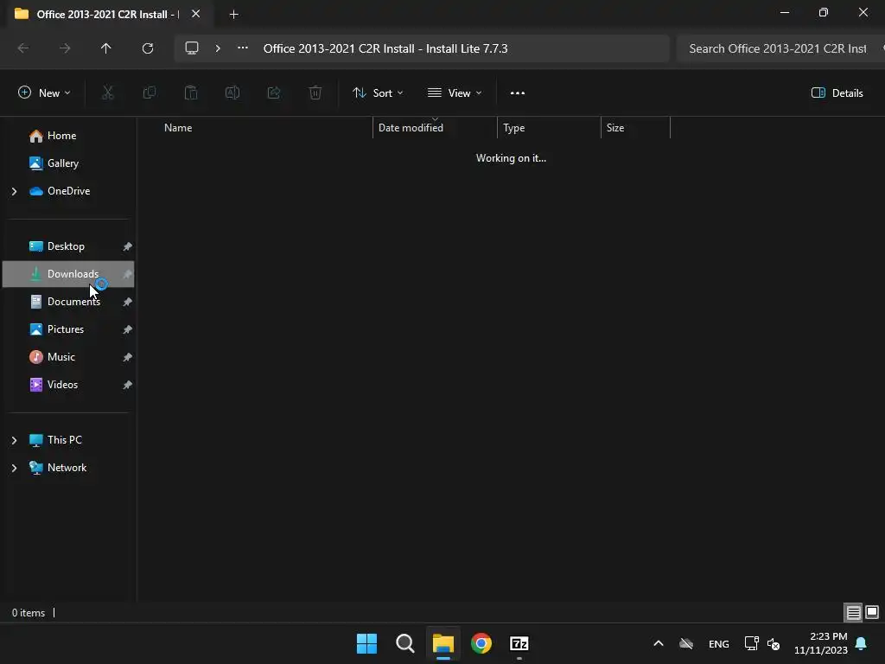885x664 pixels.
Task: Click the pin icon beside Music
Action: coord(128,357)
